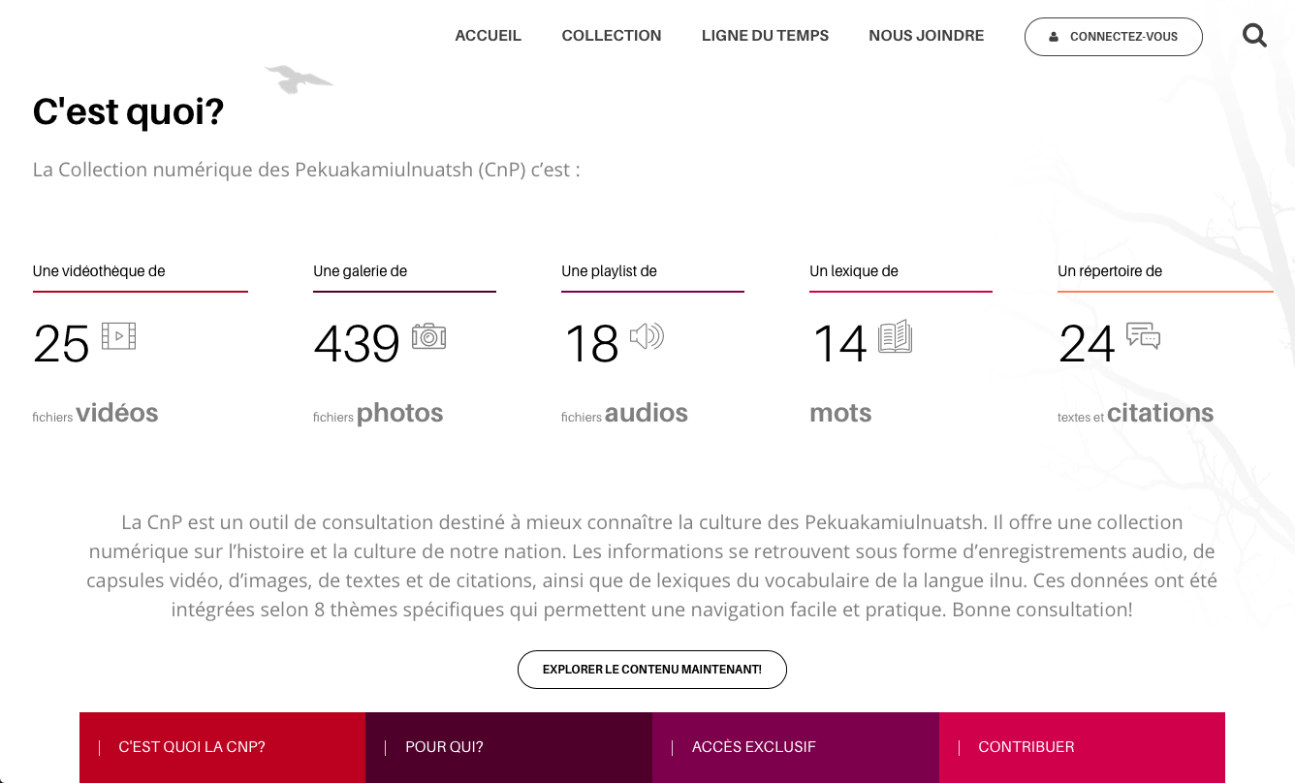
Task: Click the open book icon next to 14 mots
Action: pyautogui.click(x=897, y=336)
